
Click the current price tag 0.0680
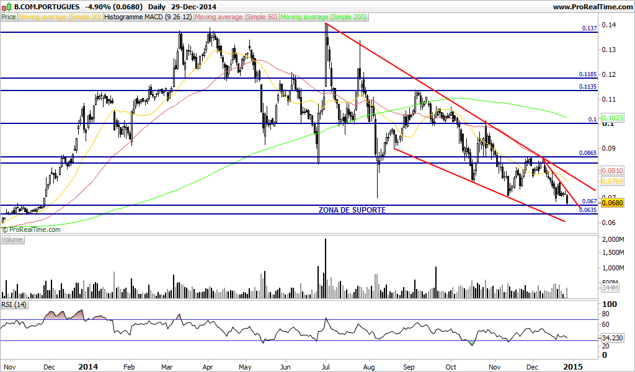(x=612, y=203)
